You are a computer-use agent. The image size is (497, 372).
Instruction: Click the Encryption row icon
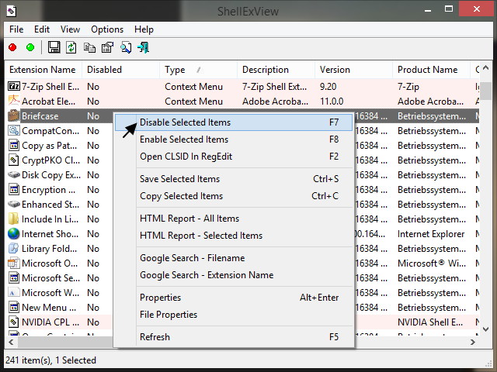point(14,189)
